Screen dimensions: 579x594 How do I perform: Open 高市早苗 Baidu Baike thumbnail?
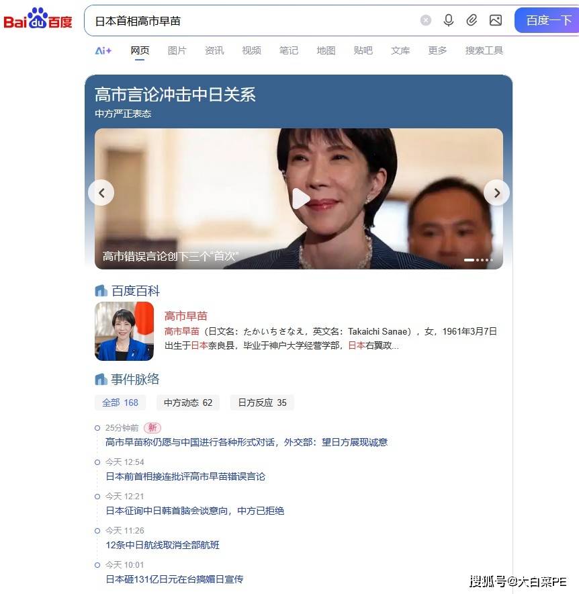point(124,331)
